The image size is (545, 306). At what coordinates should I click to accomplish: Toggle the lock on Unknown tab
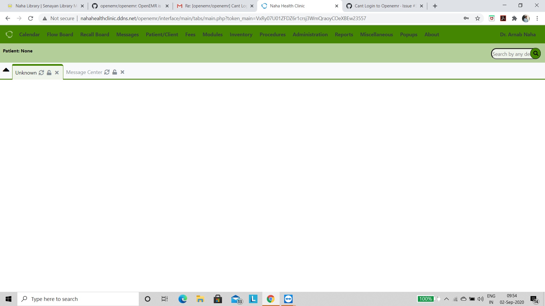(49, 73)
